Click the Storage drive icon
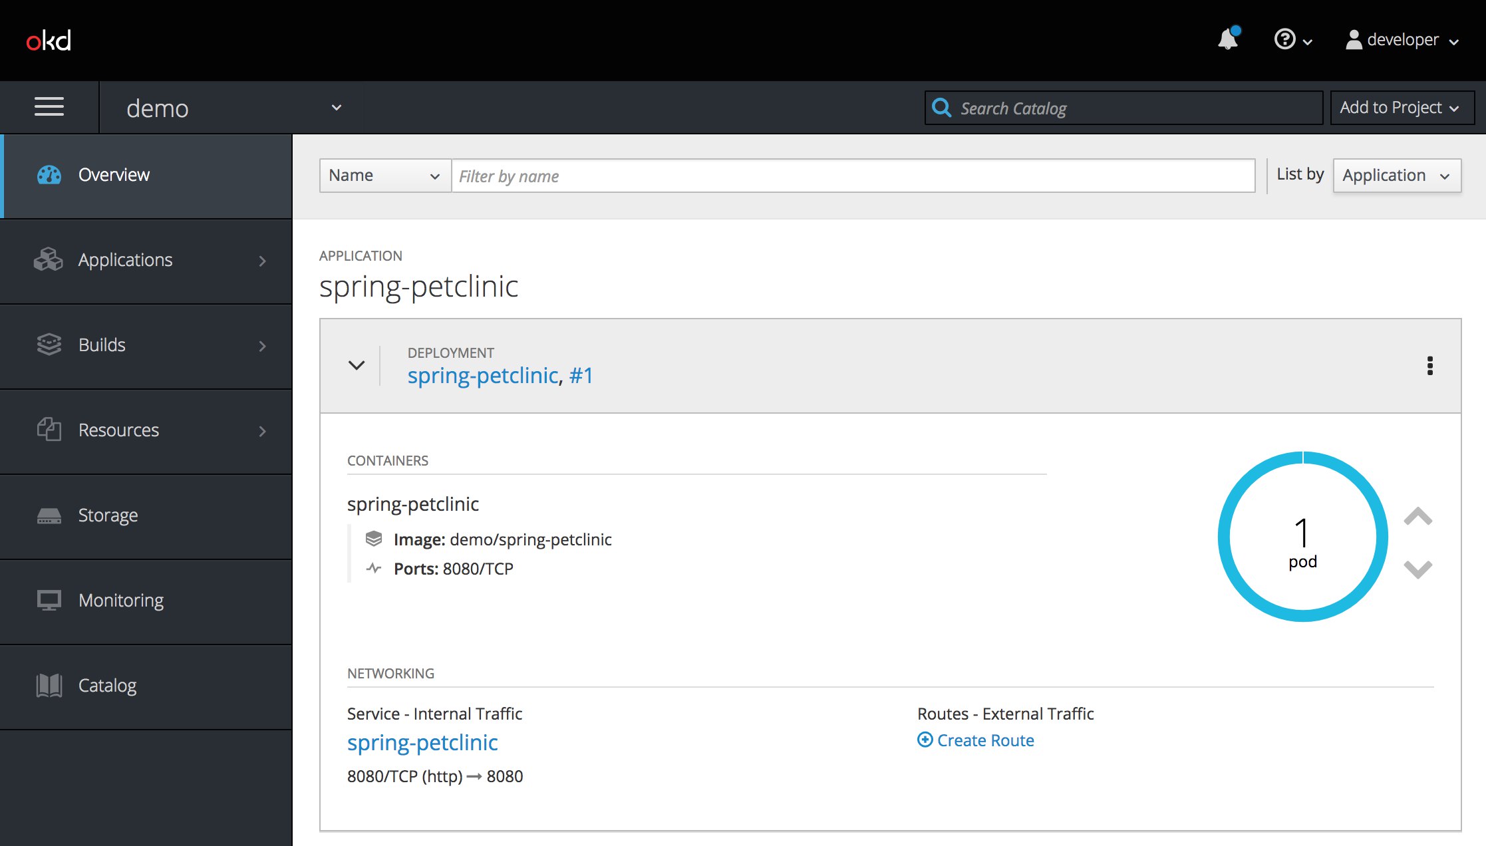The image size is (1486, 846). (49, 515)
